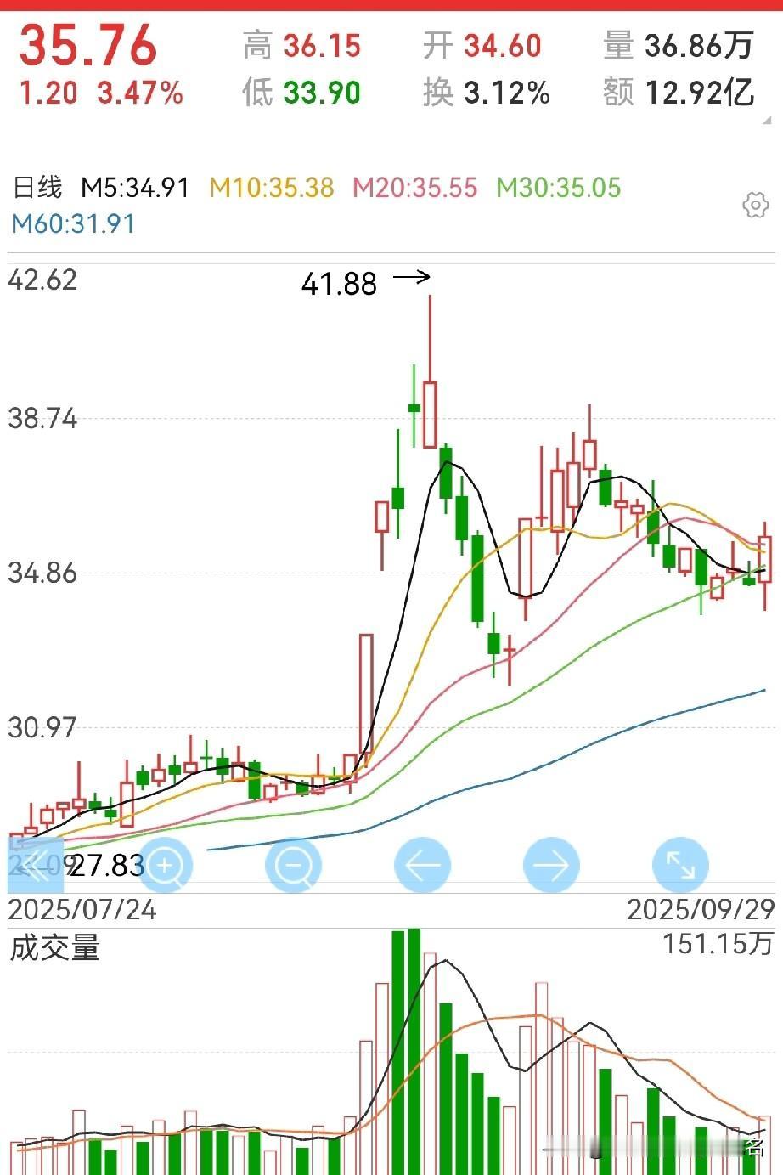Switch indicator via 成交量 label
783x1175 pixels.
coord(55,947)
